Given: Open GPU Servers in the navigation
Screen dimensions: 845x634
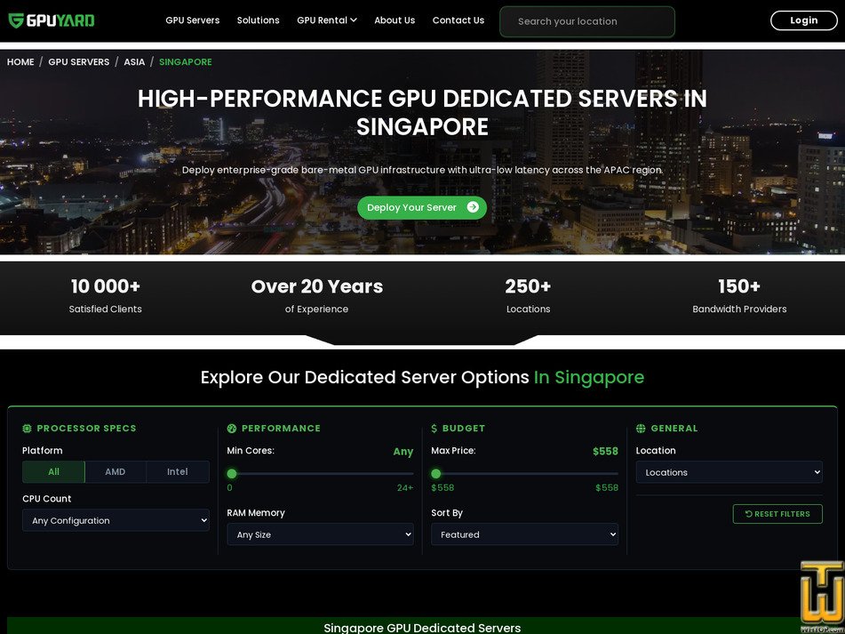Looking at the screenshot, I should [x=193, y=20].
